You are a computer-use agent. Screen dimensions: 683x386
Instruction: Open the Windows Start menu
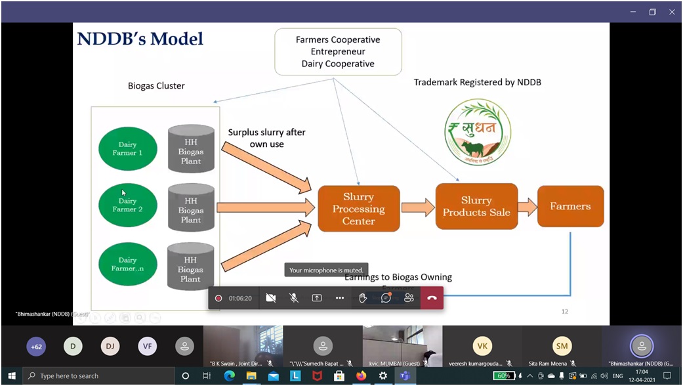tap(11, 376)
